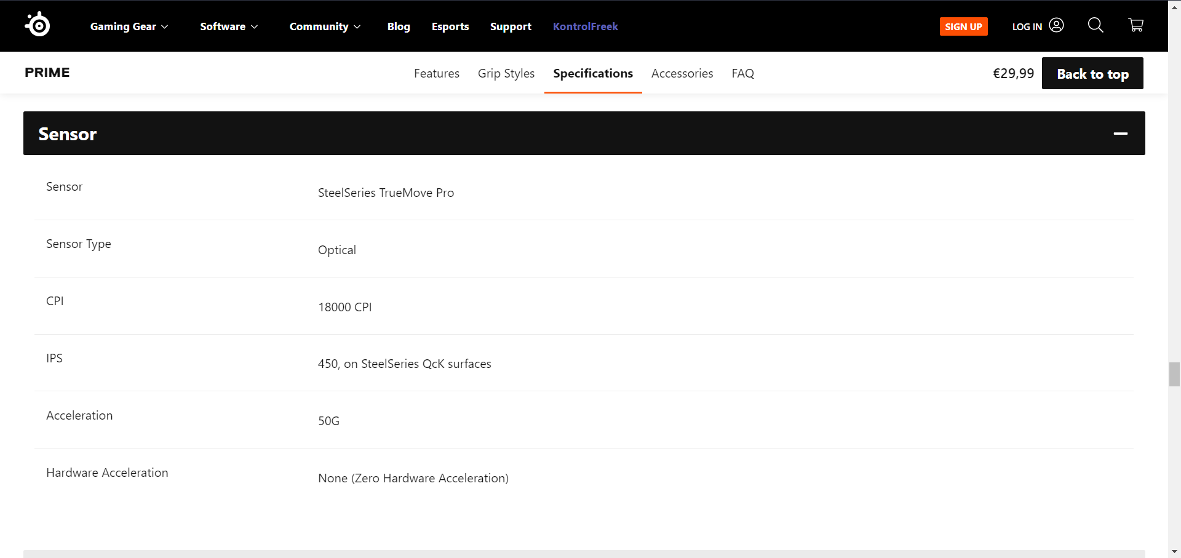Click the 450, on SteelSeries QcK surfaces text

click(405, 364)
